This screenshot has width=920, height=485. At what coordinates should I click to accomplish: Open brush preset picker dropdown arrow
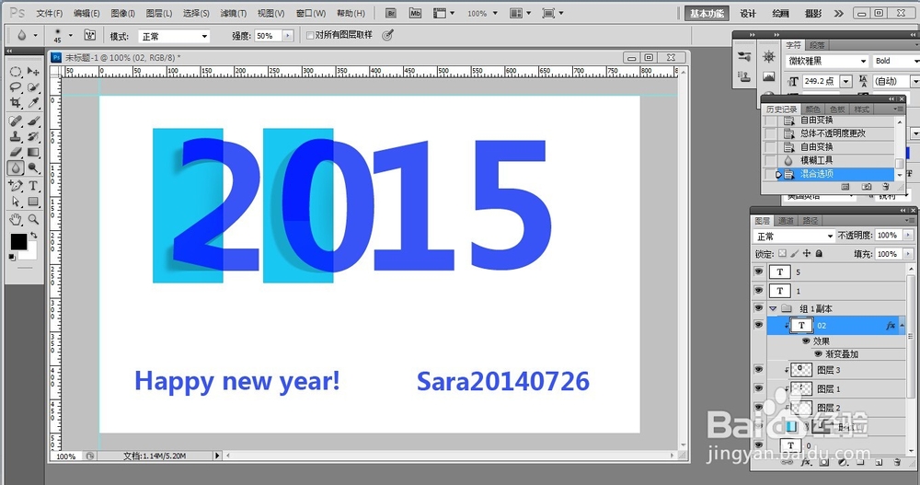(71, 35)
